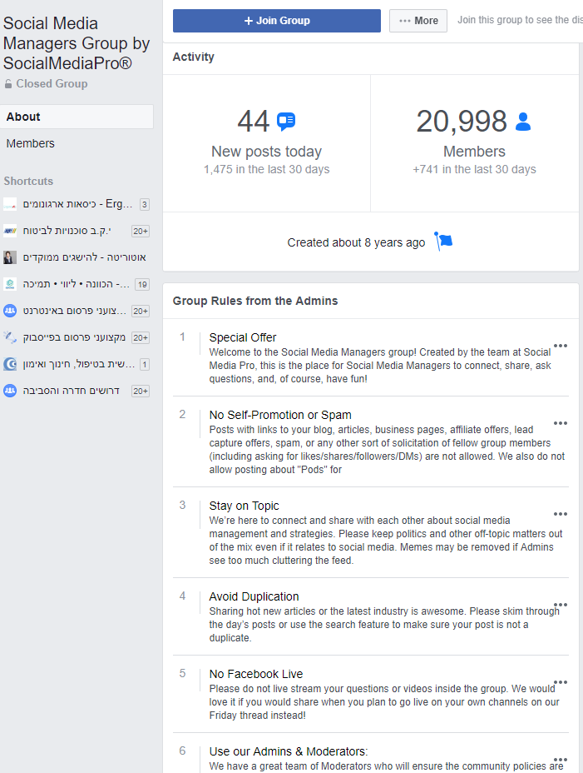Select the About tab in sidebar
The width and height of the screenshot is (583, 773).
coord(77,117)
